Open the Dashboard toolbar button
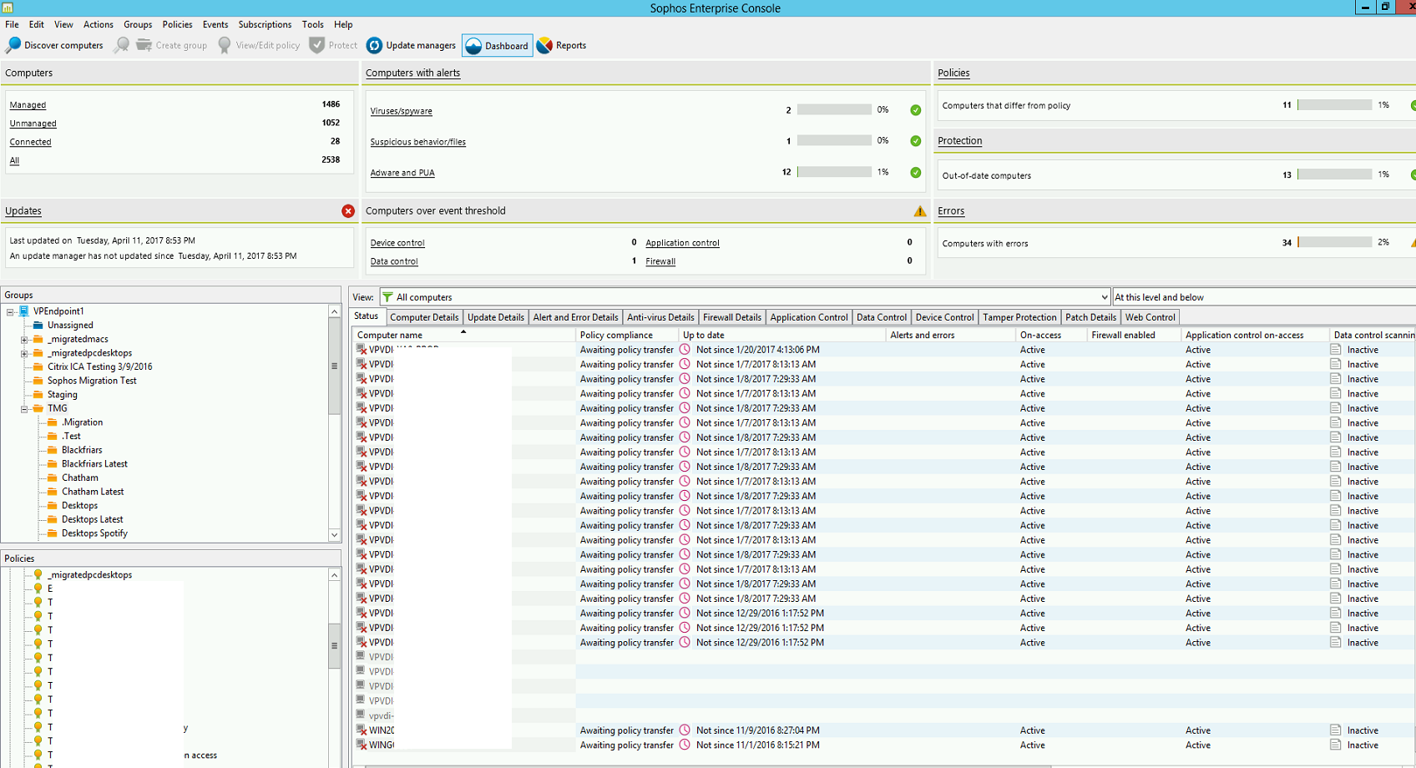Screen dimensions: 1416x768 [497, 46]
